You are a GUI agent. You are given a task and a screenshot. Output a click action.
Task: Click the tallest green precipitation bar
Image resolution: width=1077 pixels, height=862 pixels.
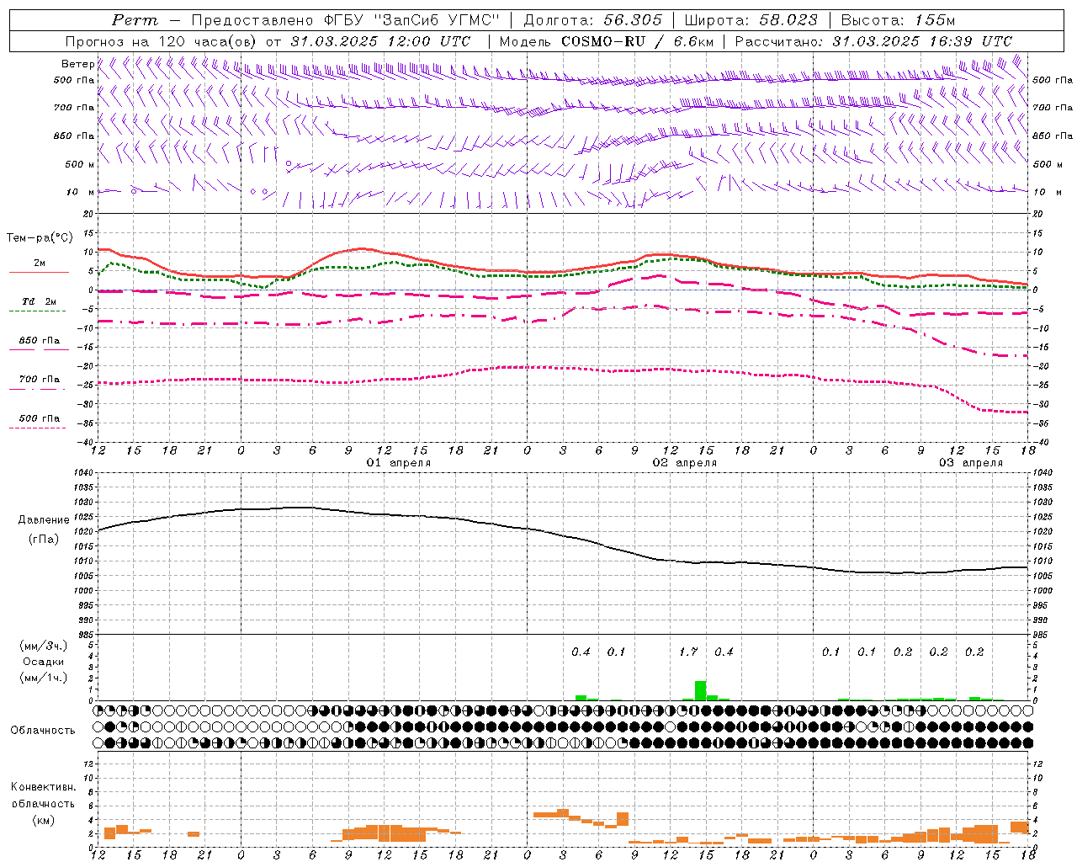click(x=700, y=690)
